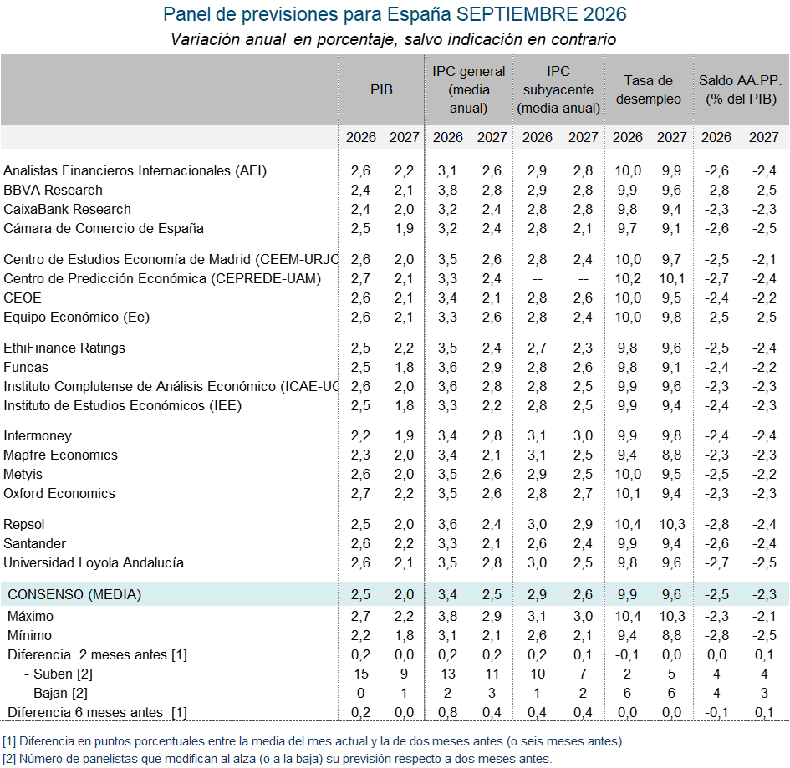The width and height of the screenshot is (790, 768).
Task: Click the BBVA Research row label
Action: pyautogui.click(x=53, y=190)
